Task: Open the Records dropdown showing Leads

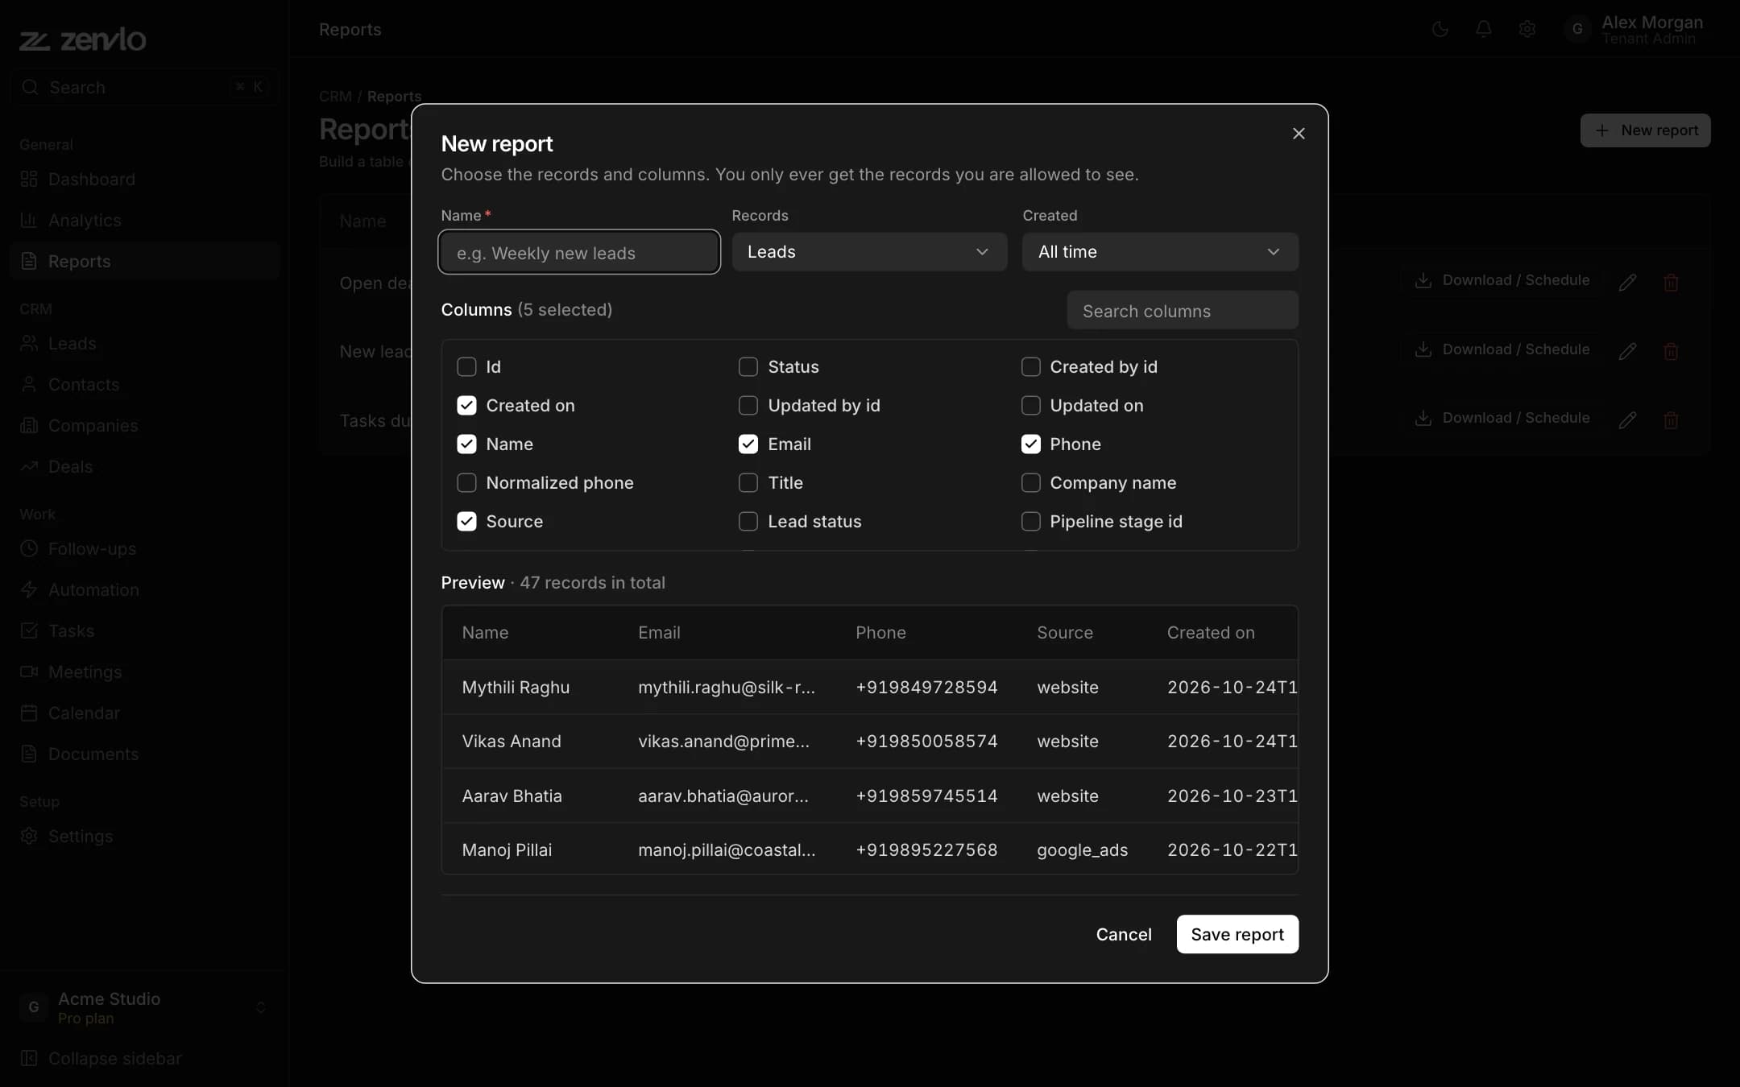Action: [x=869, y=252]
